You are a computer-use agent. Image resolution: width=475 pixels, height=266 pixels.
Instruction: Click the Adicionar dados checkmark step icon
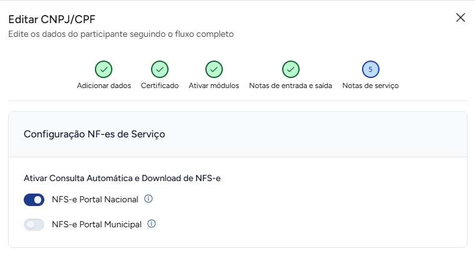pyautogui.click(x=104, y=69)
